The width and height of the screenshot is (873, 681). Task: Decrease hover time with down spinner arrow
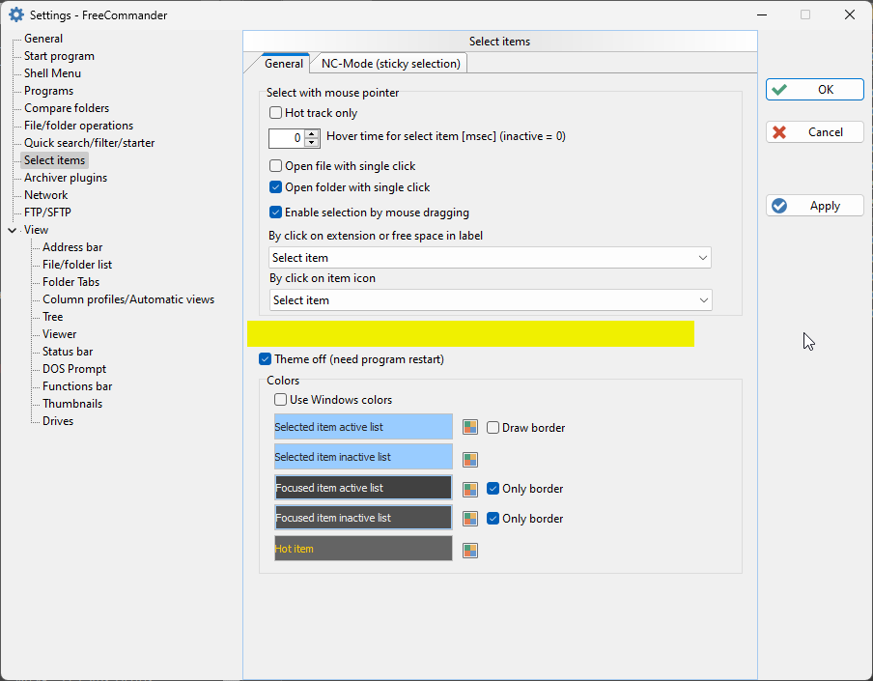pyautogui.click(x=312, y=143)
